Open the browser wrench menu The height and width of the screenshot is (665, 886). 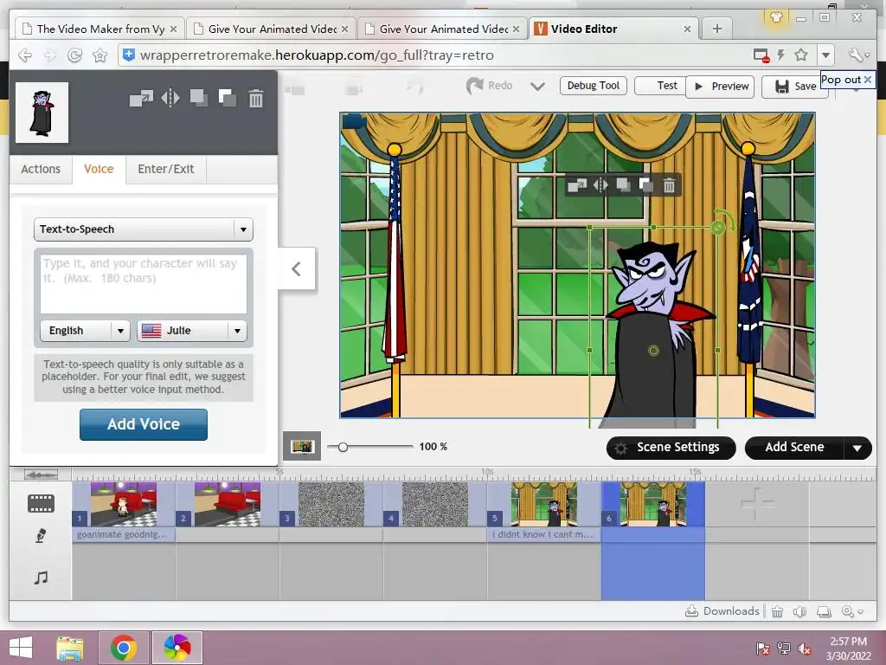click(858, 55)
